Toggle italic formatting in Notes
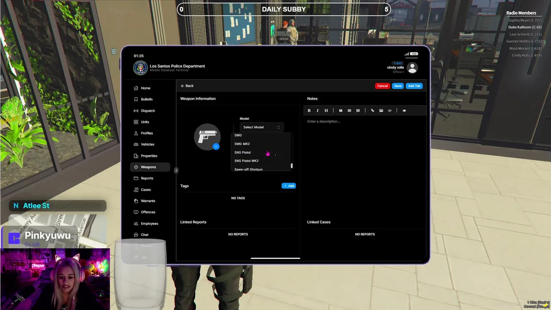The width and height of the screenshot is (551, 310). [318, 111]
